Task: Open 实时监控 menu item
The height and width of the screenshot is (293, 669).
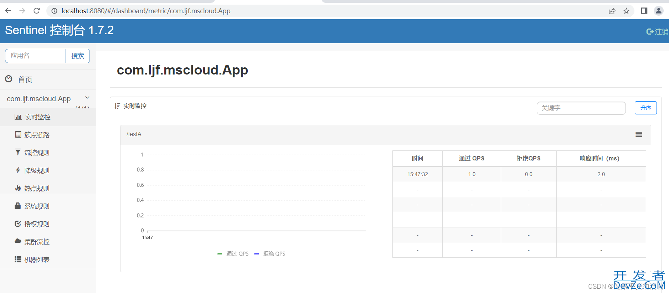Action: tap(48, 117)
